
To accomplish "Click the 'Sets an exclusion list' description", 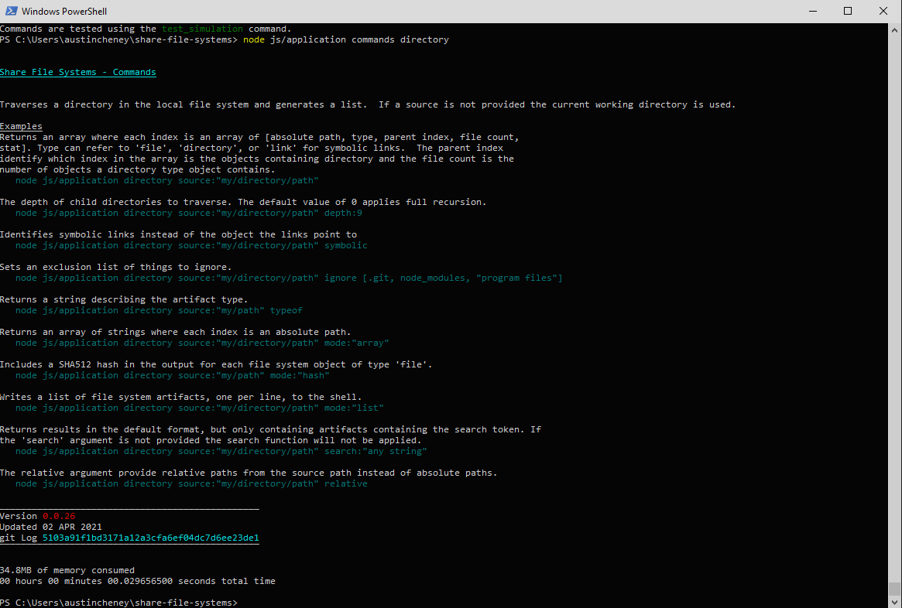I will pos(115,267).
